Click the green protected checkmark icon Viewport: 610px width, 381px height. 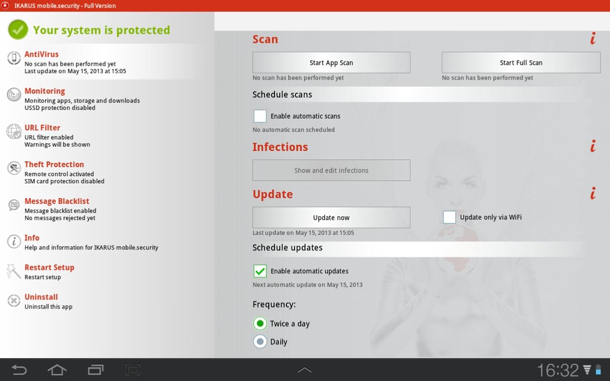pyautogui.click(x=18, y=30)
